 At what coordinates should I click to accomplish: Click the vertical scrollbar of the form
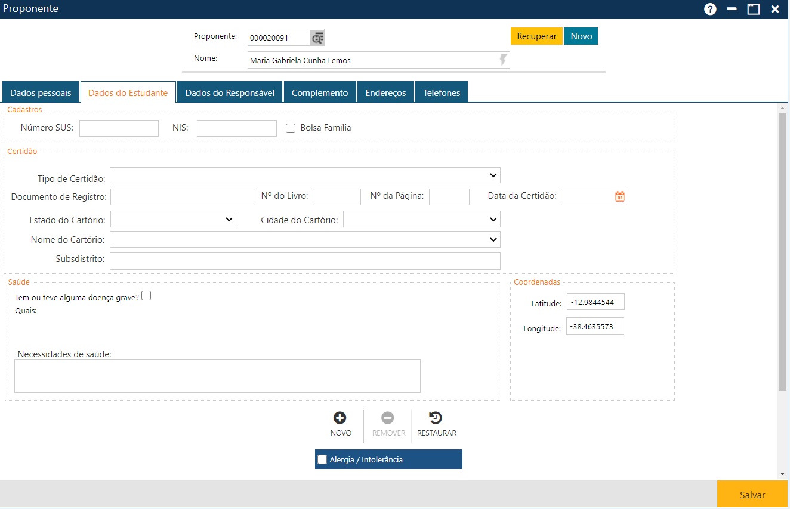tap(782, 251)
